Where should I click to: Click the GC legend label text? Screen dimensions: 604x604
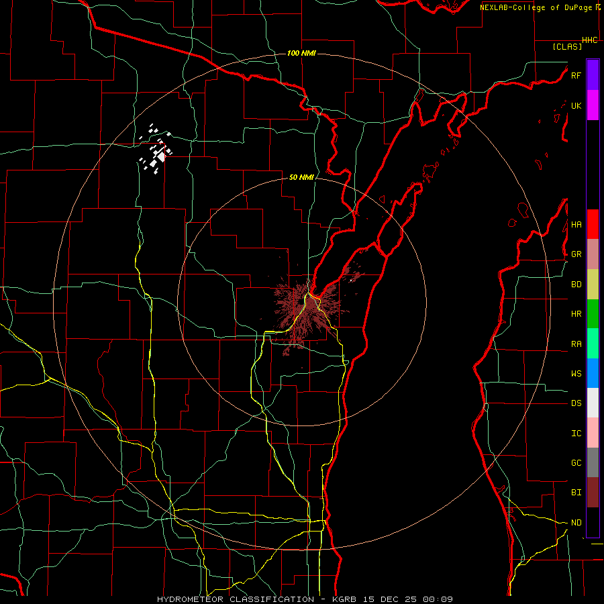click(576, 463)
